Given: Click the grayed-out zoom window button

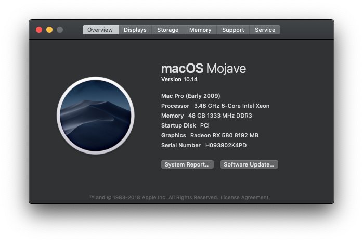Looking at the screenshot, I should (60, 30).
